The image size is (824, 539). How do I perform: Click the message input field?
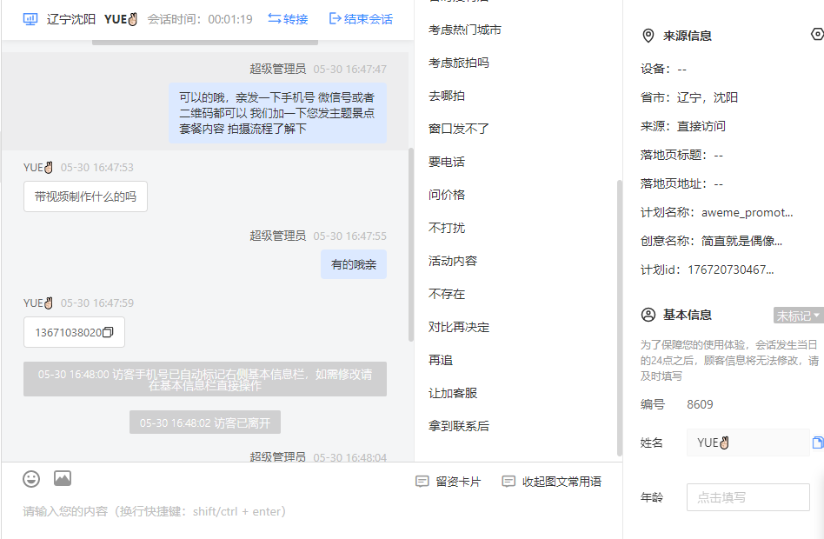(x=312, y=511)
